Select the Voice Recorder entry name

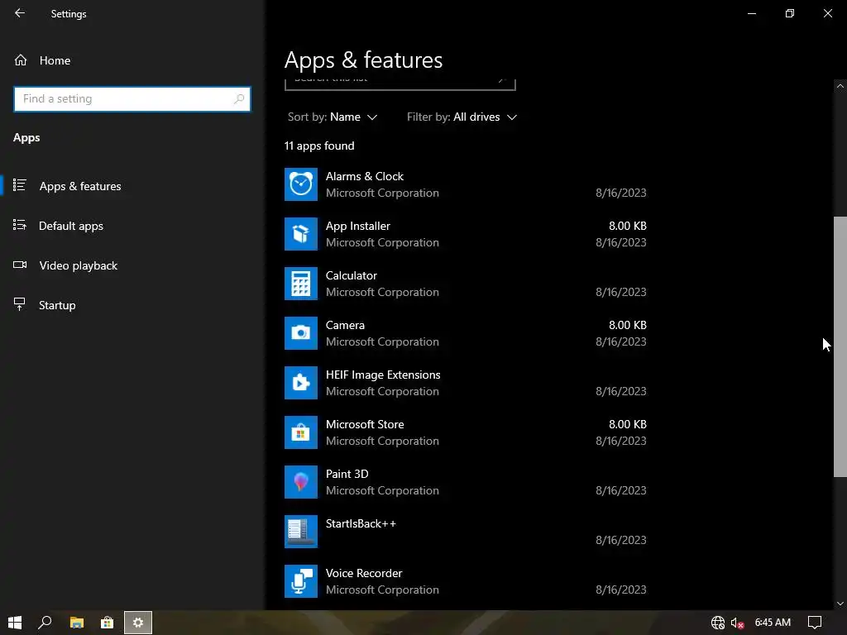[364, 574]
